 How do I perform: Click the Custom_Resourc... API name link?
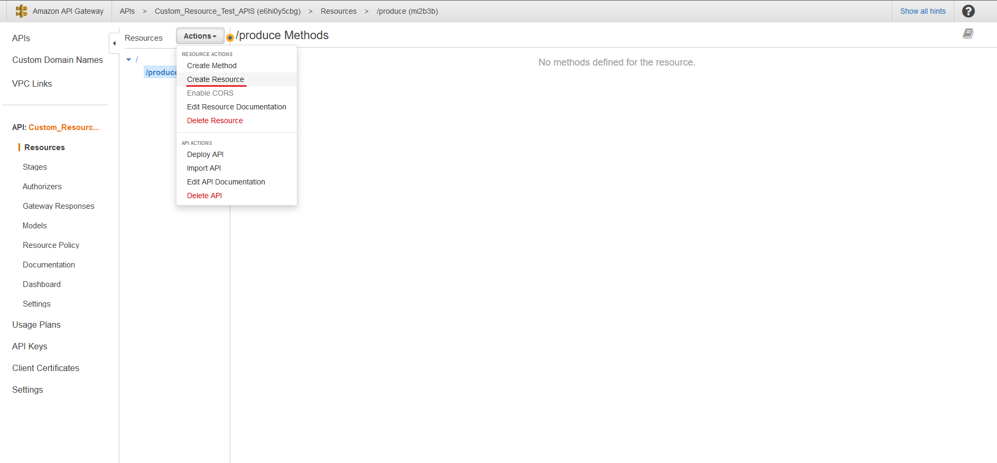pos(63,127)
